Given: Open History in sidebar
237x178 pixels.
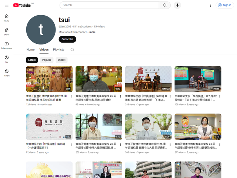Looking at the screenshot, I should point(7,73).
